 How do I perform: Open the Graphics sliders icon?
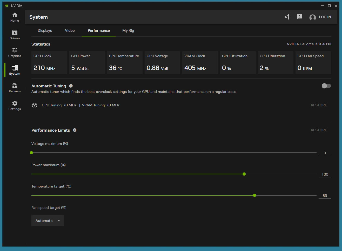tap(15, 50)
